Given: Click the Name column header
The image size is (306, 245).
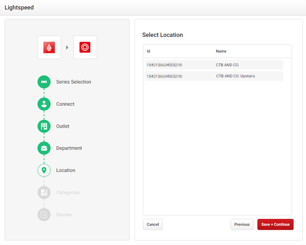Looking at the screenshot, I should (221, 51).
